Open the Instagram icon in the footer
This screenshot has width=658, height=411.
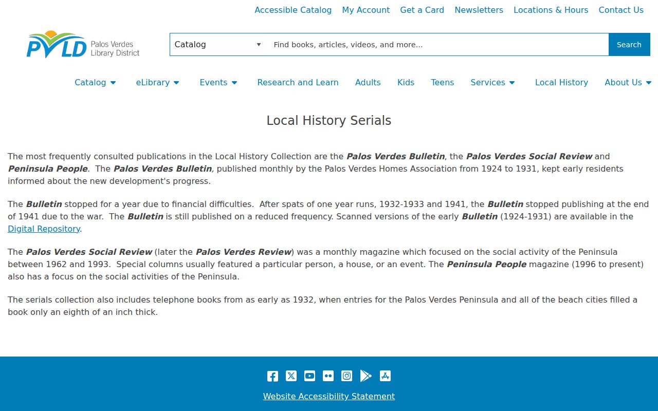pos(347,376)
